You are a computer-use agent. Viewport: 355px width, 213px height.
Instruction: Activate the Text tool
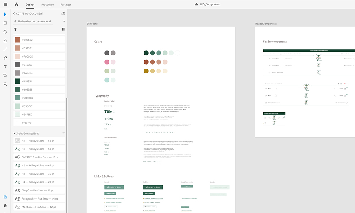(5, 67)
